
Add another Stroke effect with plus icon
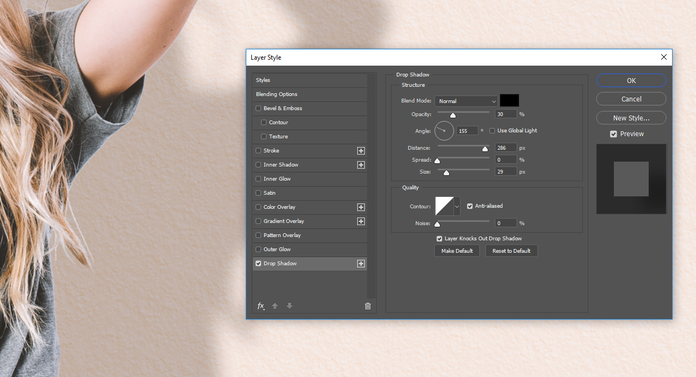tap(361, 151)
